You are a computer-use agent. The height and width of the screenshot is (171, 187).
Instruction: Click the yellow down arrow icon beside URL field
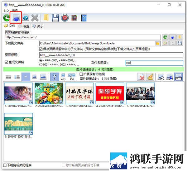click(180, 37)
